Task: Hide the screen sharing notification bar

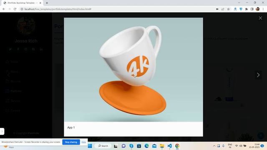Action: [83, 142]
